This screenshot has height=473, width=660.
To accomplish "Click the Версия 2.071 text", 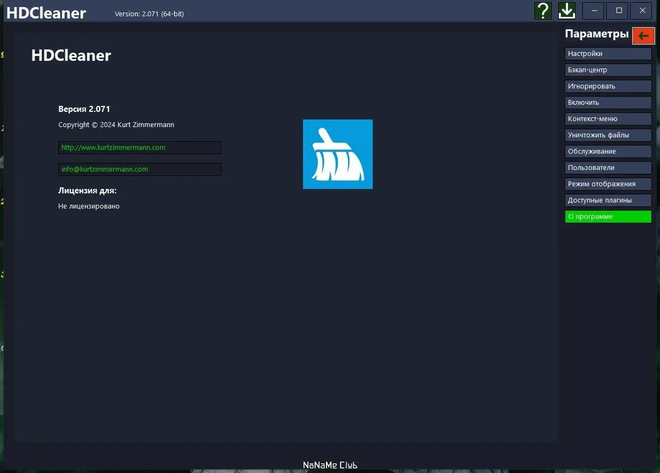I will [x=84, y=109].
